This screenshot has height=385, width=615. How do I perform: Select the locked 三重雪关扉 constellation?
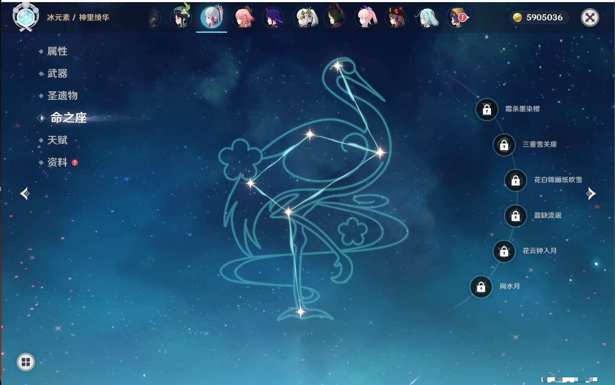click(x=504, y=145)
